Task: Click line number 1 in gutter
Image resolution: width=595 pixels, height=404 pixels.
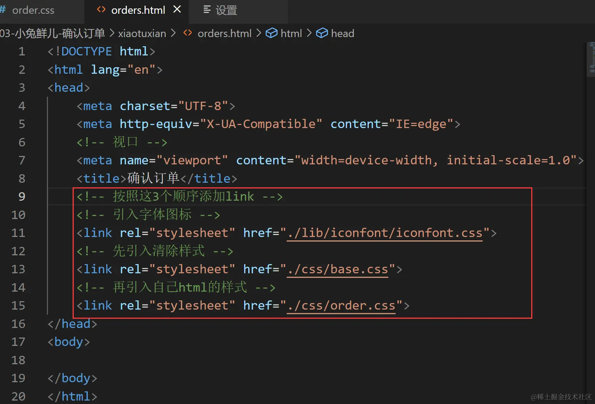Action: tap(22, 51)
